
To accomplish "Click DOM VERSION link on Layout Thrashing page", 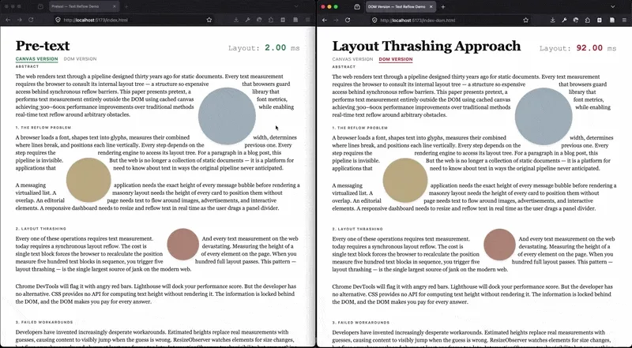I will (396, 59).
